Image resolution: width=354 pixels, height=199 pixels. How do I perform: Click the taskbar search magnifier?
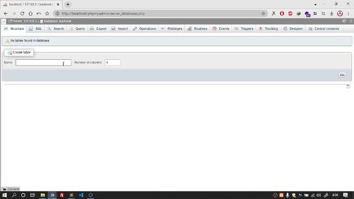pyautogui.click(x=14, y=195)
